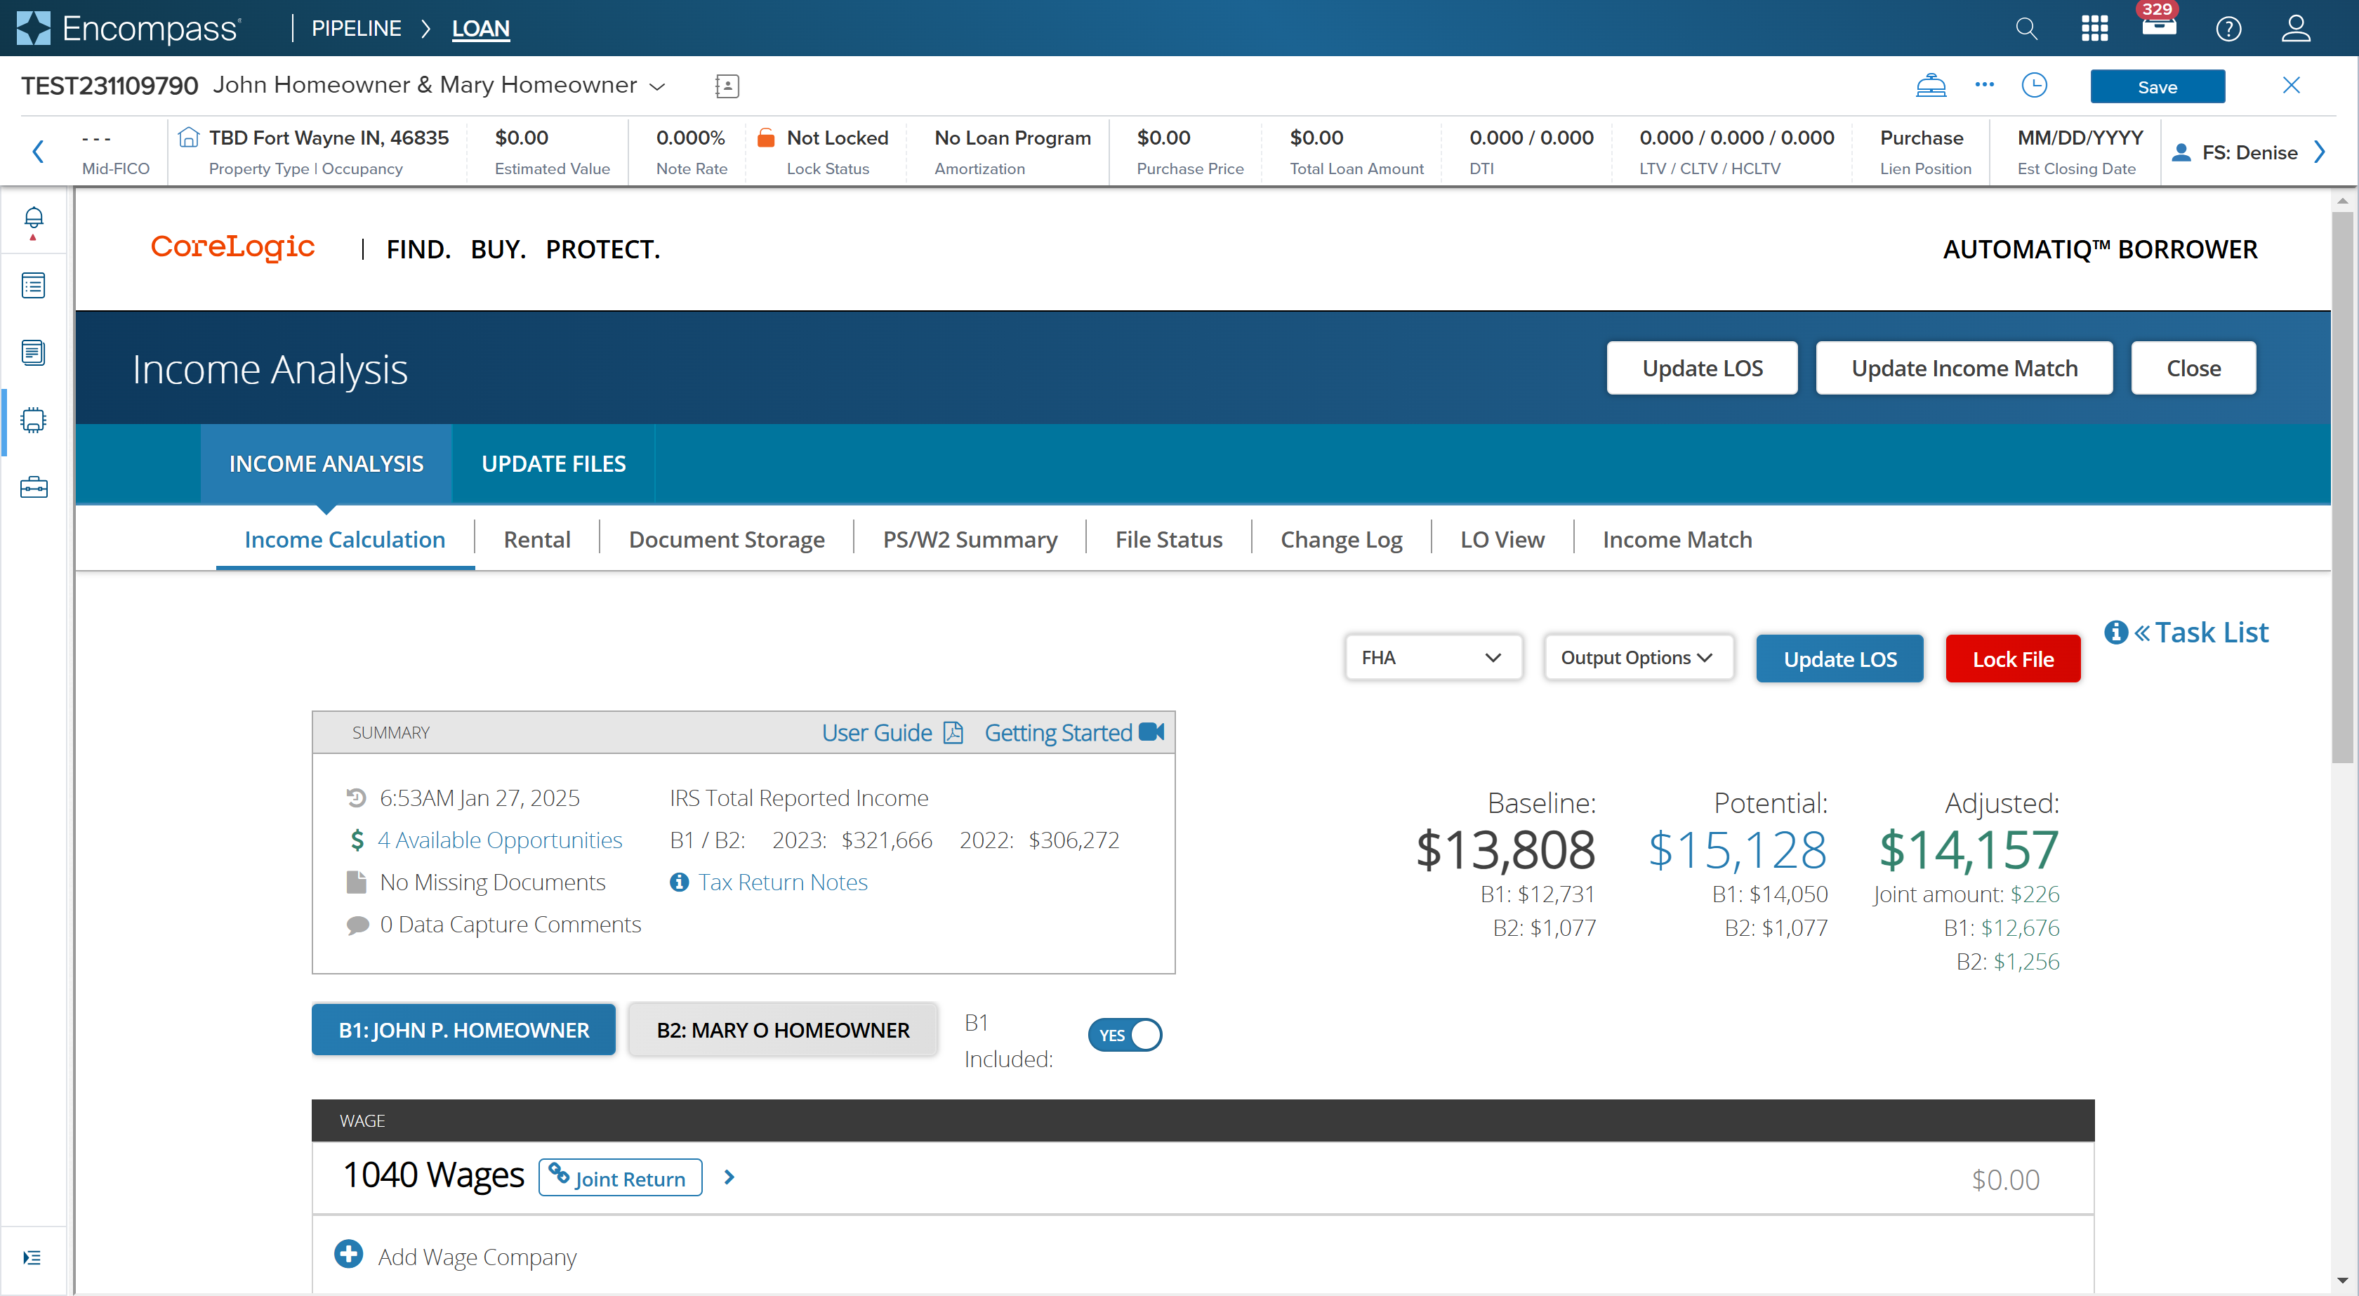Open the alerts bell in left sidebar
This screenshot has height=1296, width=2359.
pyautogui.click(x=33, y=219)
